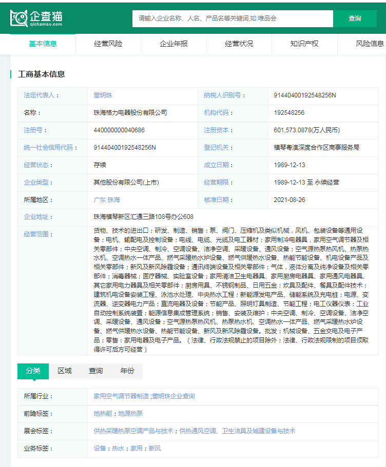Select address 珠海横琴新区汇通三路108号办公608
This screenshot has width=386, height=467.
(x=144, y=217)
